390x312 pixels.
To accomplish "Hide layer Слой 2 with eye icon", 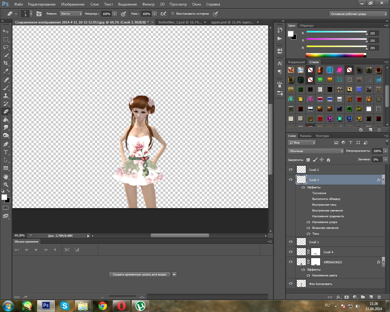I will point(291,170).
